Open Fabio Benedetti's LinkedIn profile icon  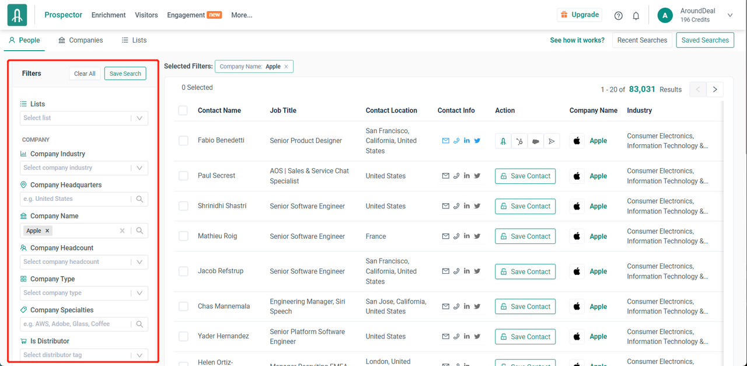(467, 141)
